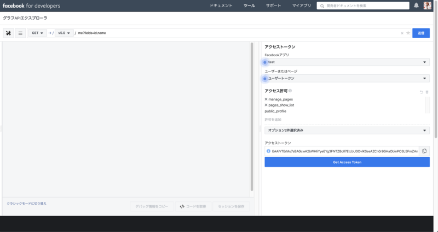Open the ツール menu

249,5
